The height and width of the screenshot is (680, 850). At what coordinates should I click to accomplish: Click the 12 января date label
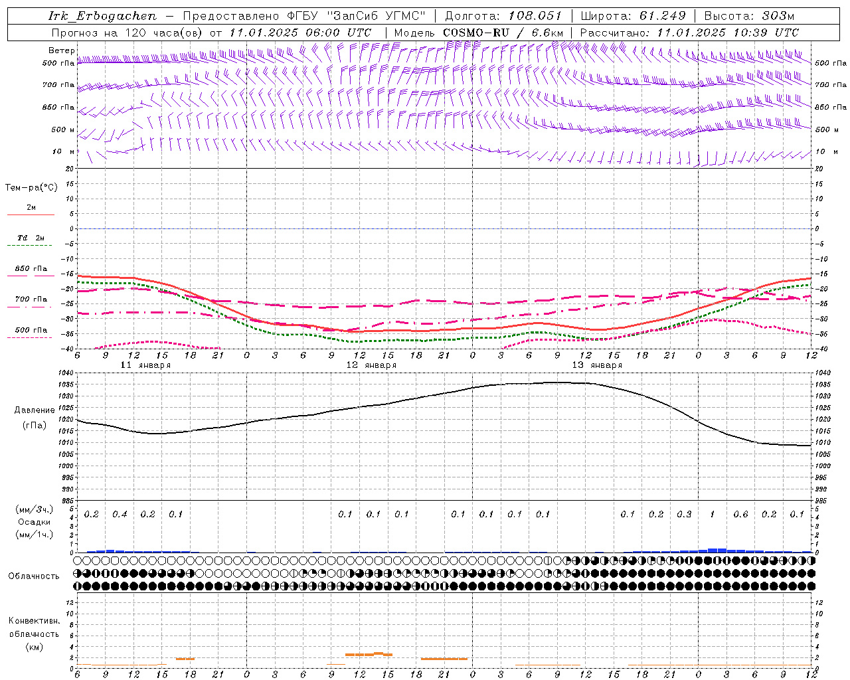(x=371, y=365)
